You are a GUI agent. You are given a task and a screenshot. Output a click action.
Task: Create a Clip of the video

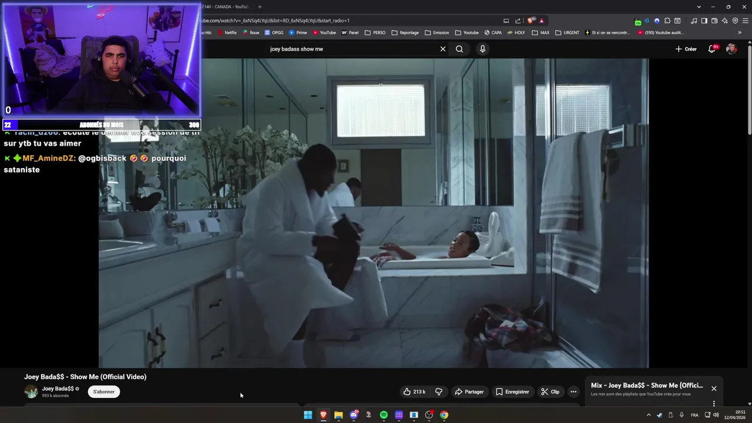coord(550,392)
